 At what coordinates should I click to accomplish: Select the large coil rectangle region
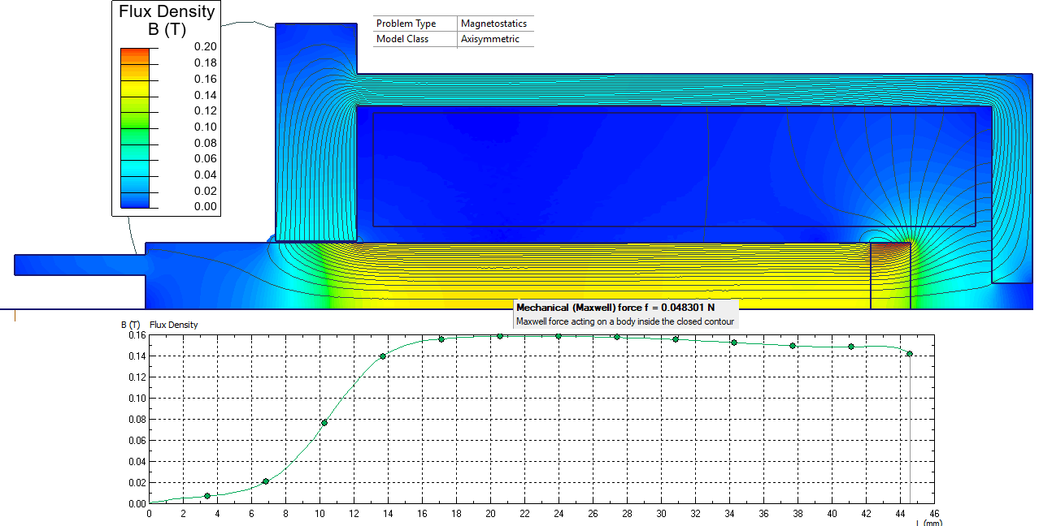coord(674,169)
